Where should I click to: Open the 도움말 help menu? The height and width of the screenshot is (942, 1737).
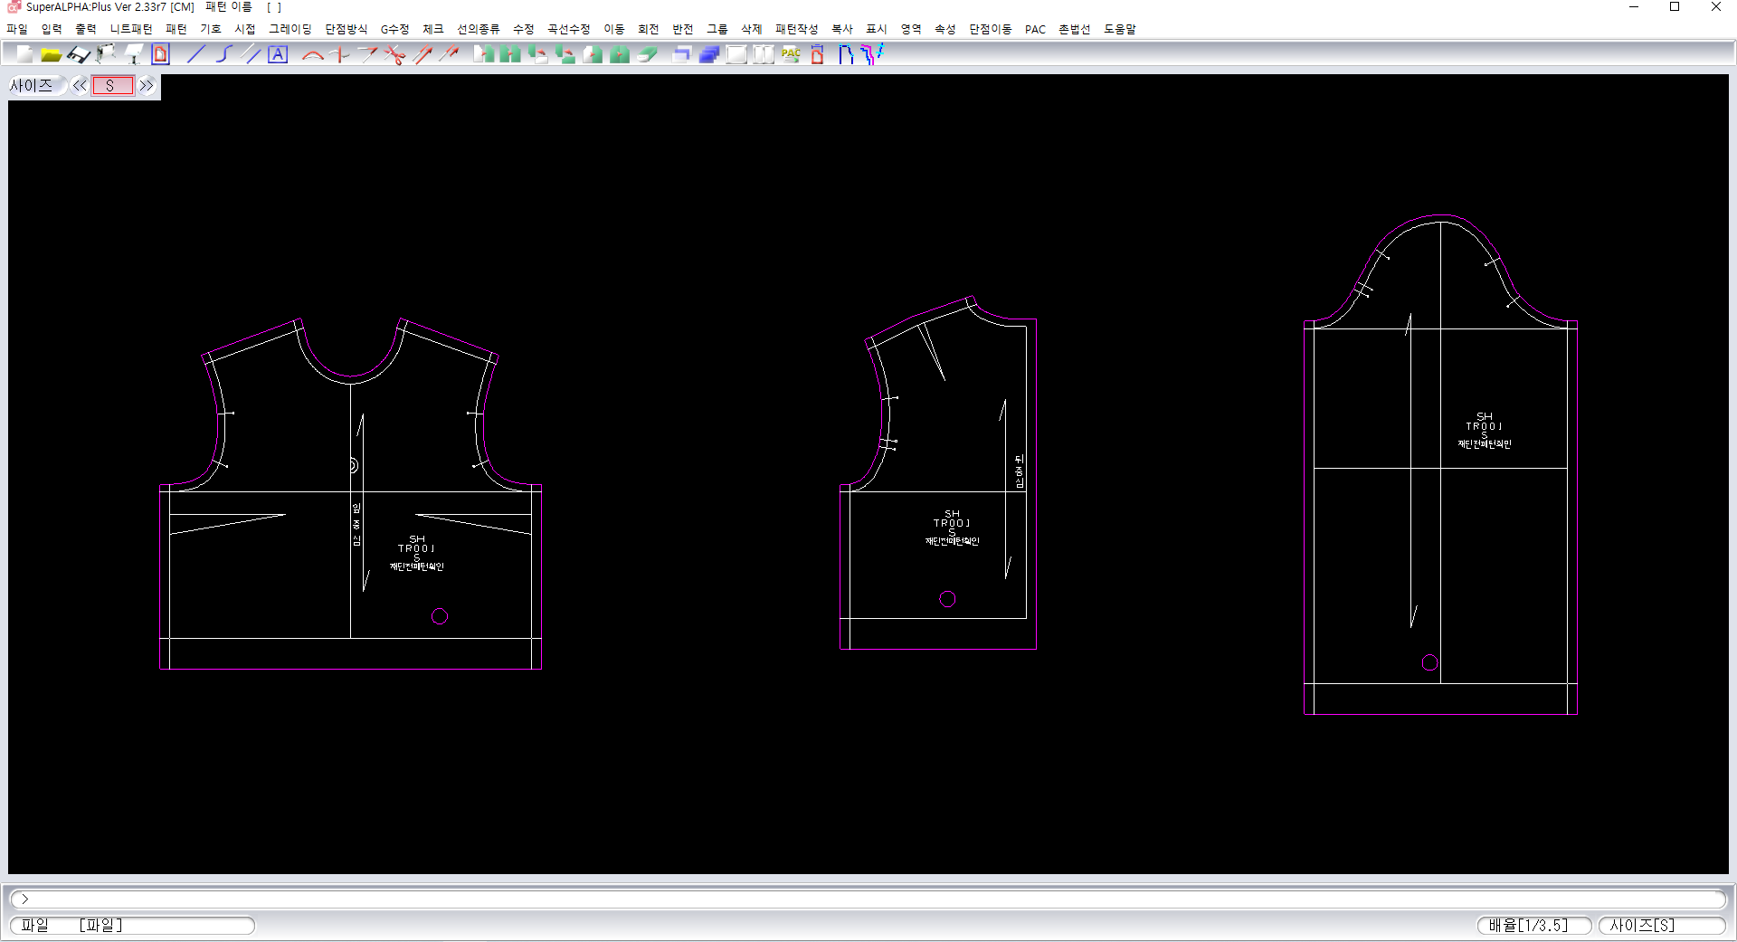pos(1119,29)
